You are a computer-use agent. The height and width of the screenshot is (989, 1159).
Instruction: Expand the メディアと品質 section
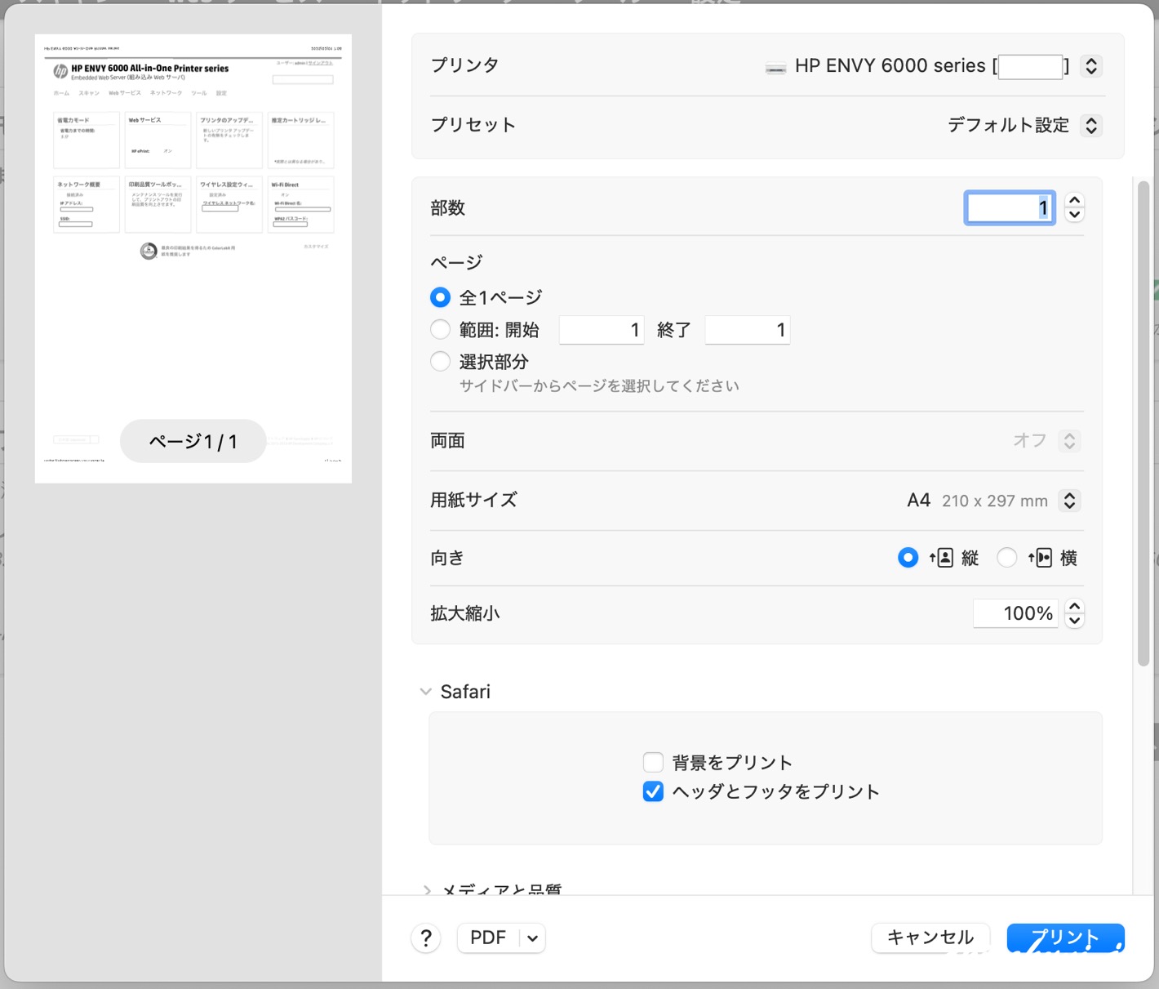[x=427, y=890]
